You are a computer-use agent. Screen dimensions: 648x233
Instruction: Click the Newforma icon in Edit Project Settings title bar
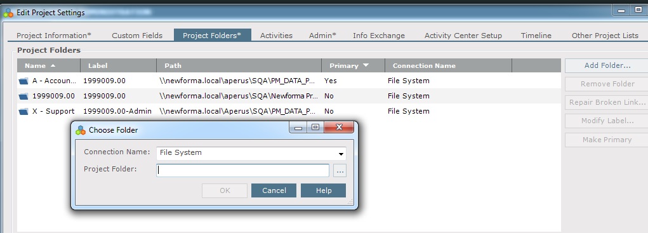(8, 13)
